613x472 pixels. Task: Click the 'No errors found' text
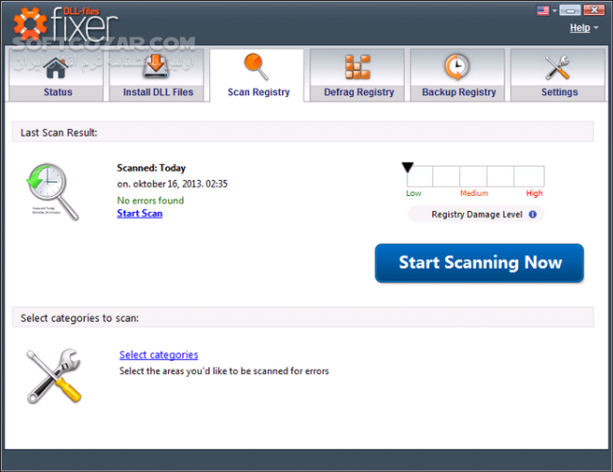coord(151,201)
